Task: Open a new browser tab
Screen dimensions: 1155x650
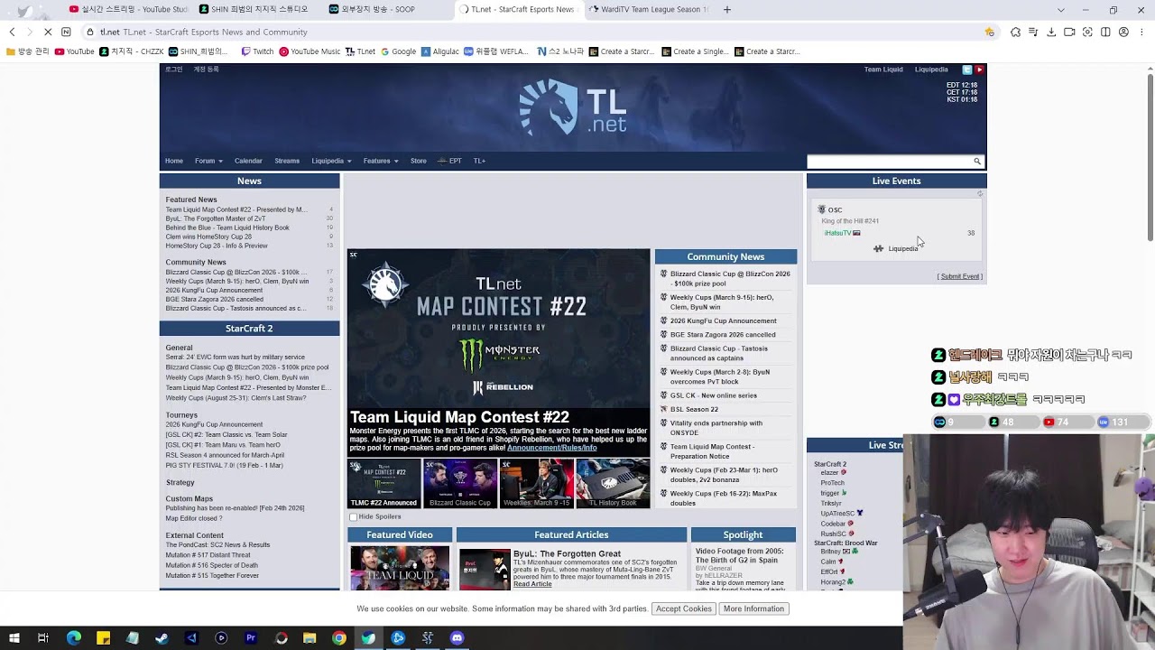Action: (x=727, y=10)
